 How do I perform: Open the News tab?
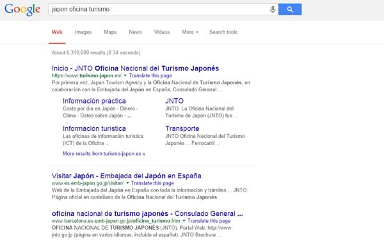click(135, 32)
